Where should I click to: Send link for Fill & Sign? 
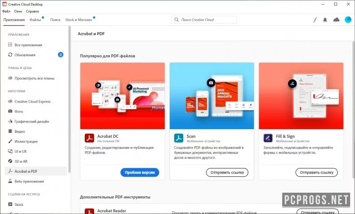coord(316,172)
